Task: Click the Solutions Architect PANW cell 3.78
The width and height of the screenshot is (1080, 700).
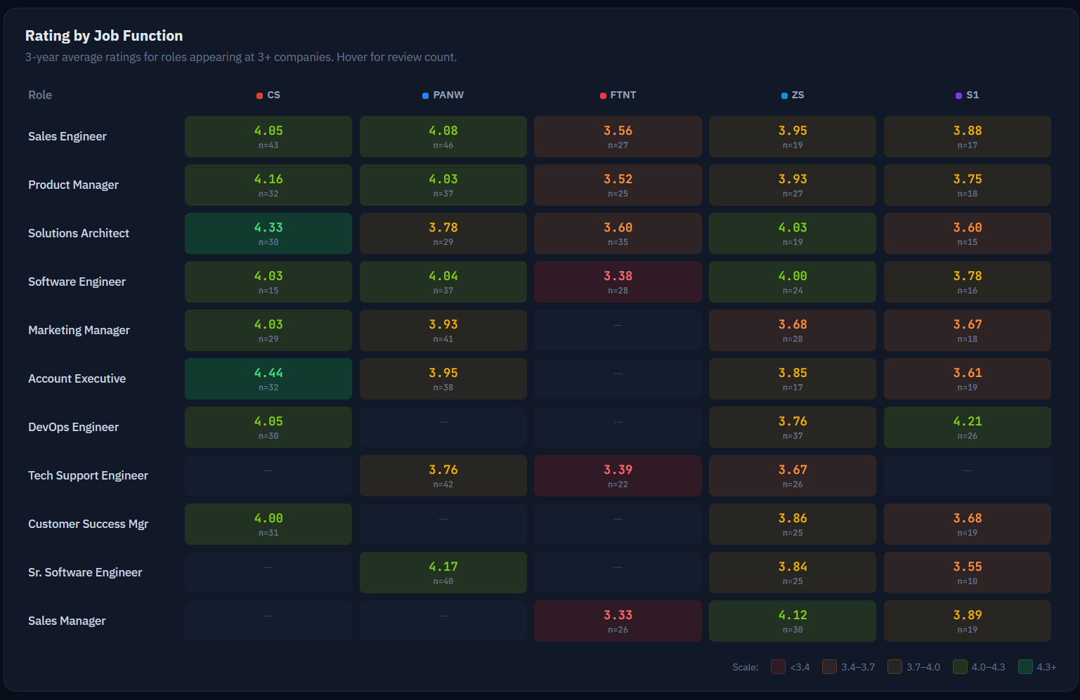Action: tap(443, 233)
